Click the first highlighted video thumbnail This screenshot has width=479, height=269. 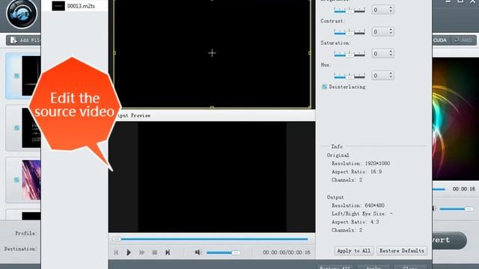(x=31, y=75)
